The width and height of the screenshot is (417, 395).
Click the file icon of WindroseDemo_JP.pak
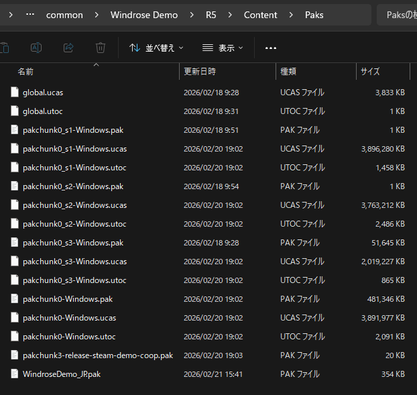[15, 374]
